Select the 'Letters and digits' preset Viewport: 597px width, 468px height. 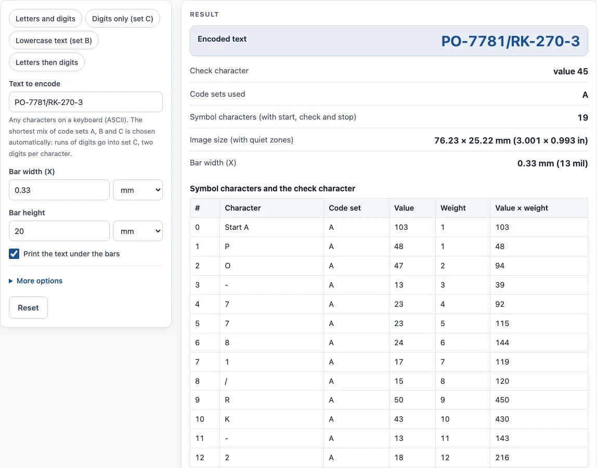[45, 19]
